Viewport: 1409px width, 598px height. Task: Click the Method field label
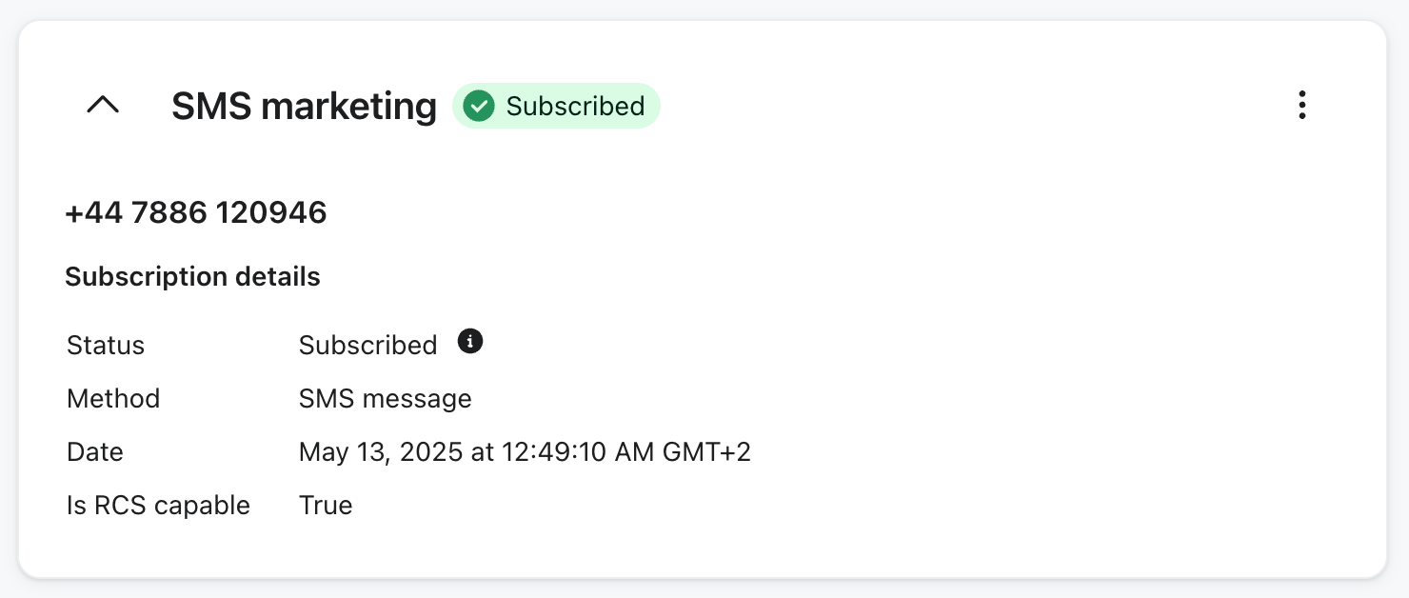tap(113, 398)
